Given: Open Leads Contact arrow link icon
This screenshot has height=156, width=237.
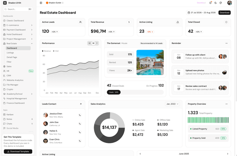Looking at the screenshot, I should click(x=81, y=104).
